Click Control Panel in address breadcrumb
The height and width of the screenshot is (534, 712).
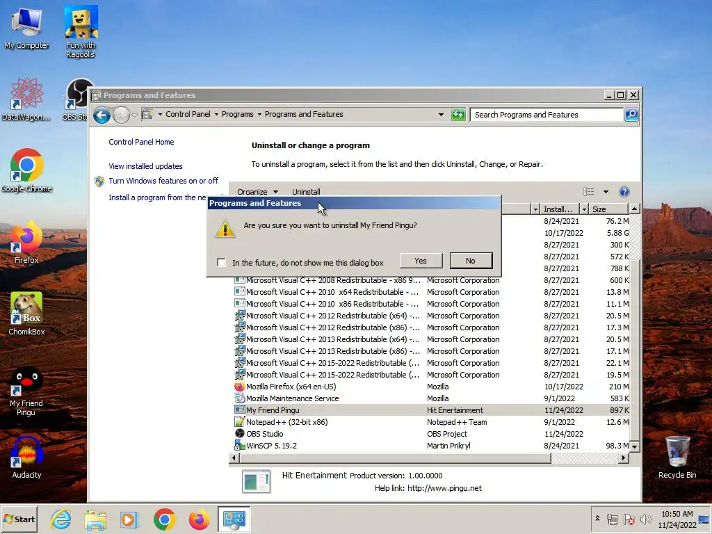coord(188,115)
